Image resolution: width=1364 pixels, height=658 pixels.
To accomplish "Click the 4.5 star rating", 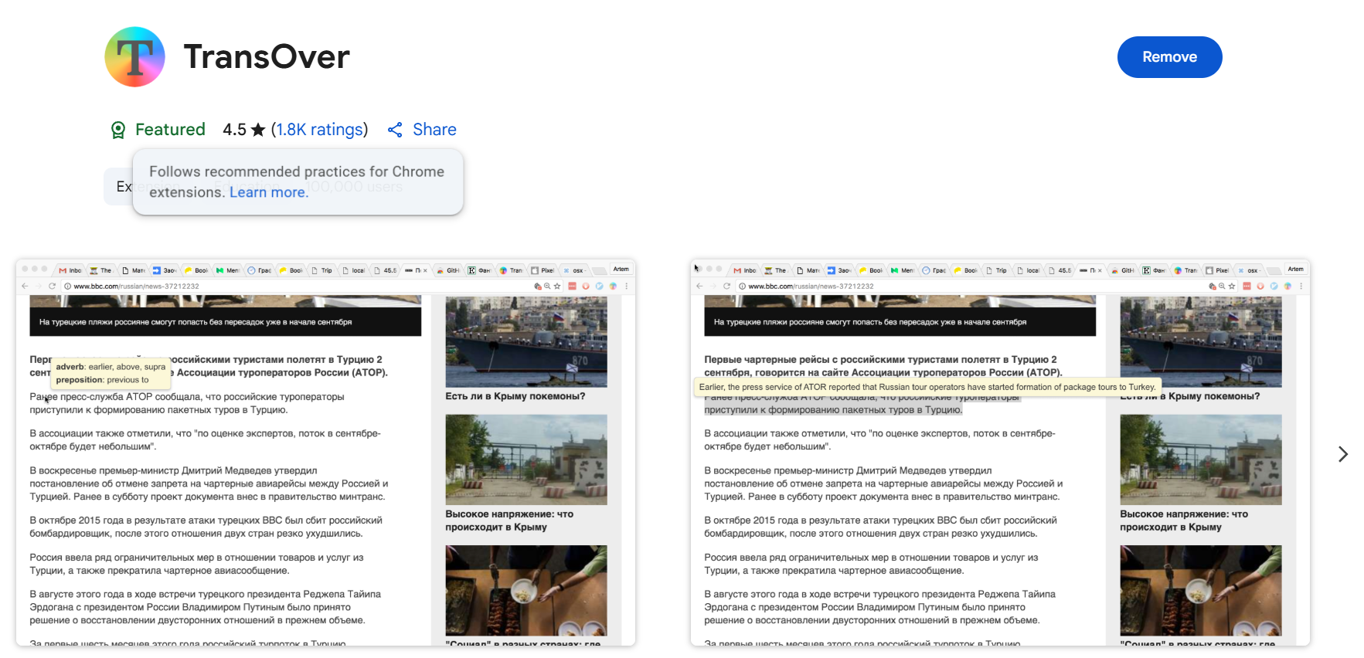I will [x=243, y=130].
